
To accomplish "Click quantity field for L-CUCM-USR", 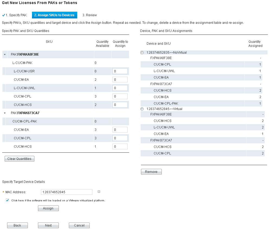I will click(120, 71).
